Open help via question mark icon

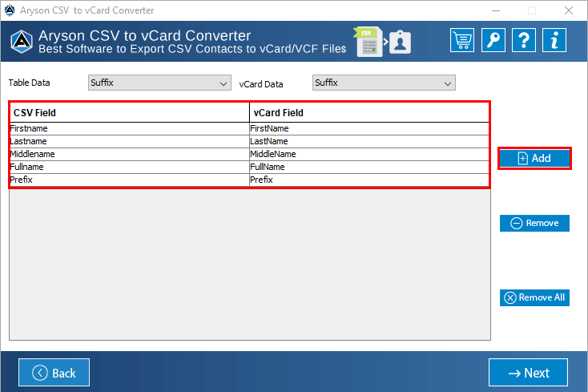click(523, 40)
